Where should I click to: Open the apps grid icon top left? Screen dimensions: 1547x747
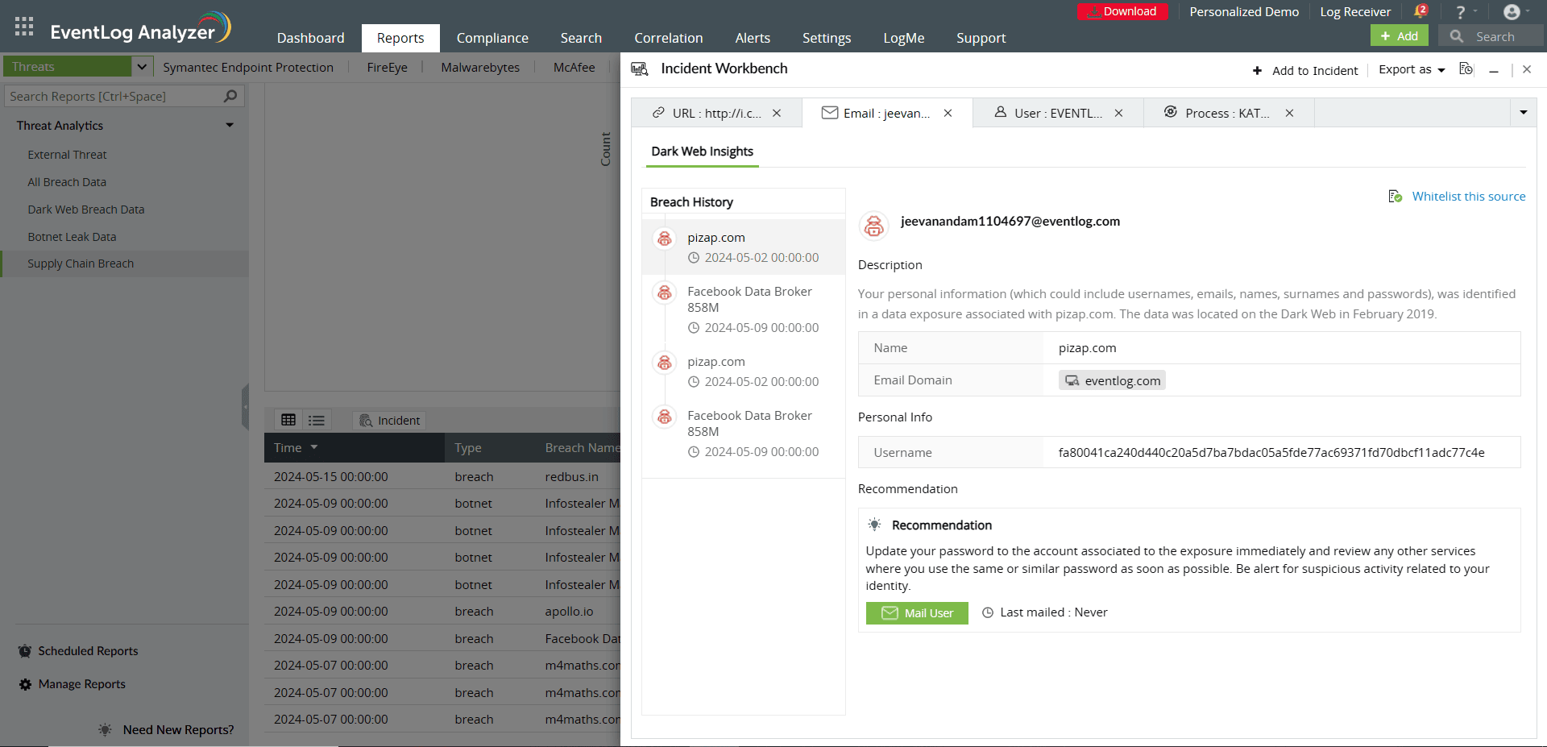pos(23,25)
